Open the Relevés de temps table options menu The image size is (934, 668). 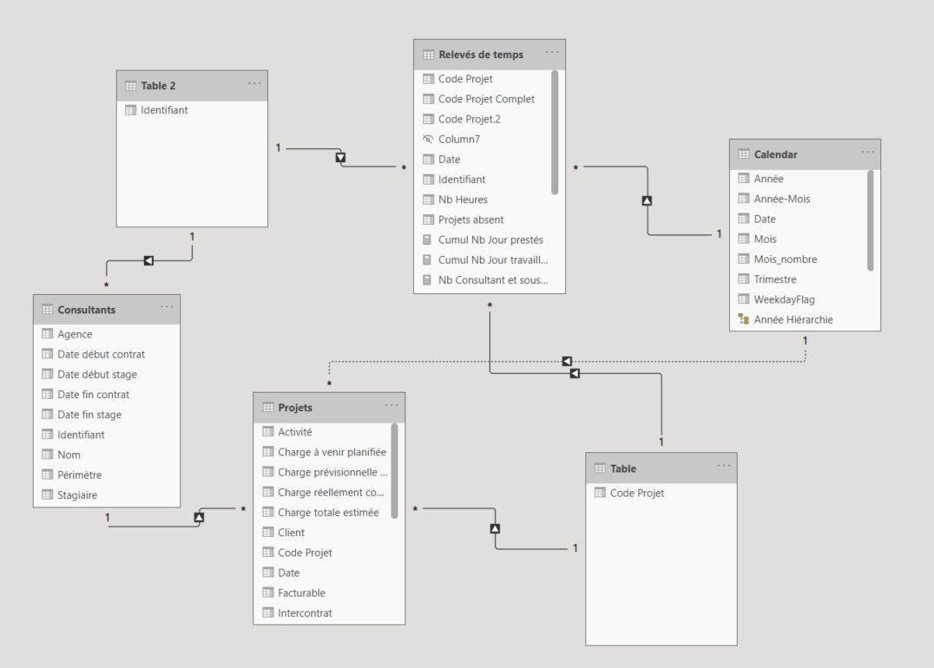552,52
